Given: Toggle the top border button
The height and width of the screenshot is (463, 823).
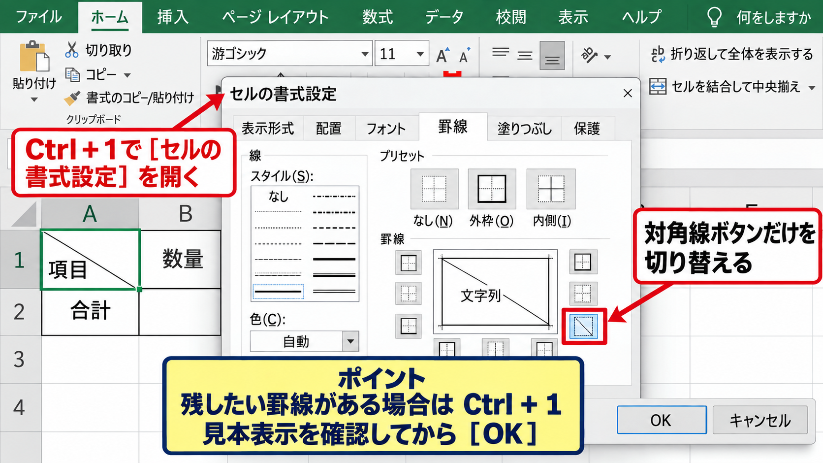Looking at the screenshot, I should tap(409, 263).
